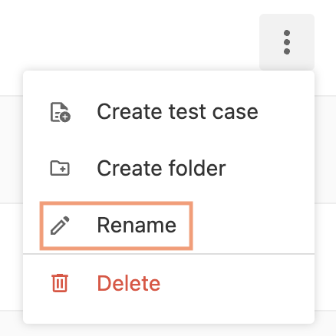Click the middle dot of the vertical ellipsis
Image resolution: width=336 pixels, height=336 pixels.
(287, 42)
